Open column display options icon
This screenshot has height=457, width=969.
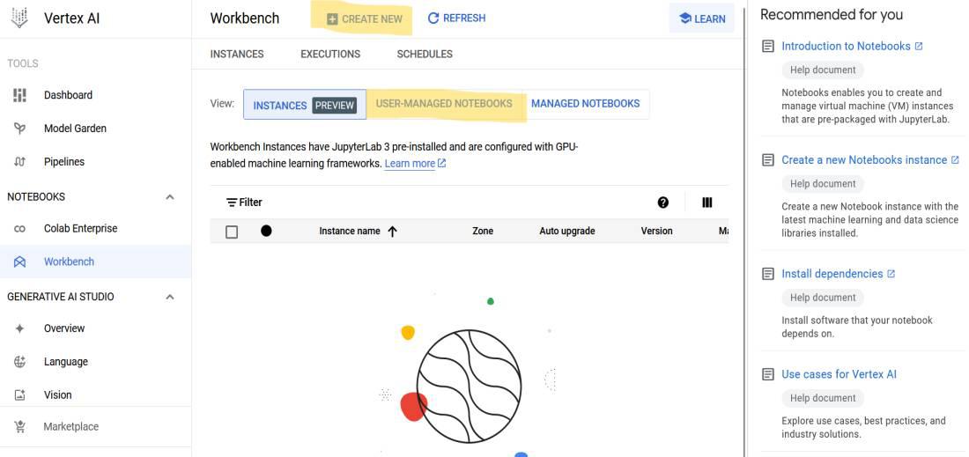tap(707, 203)
